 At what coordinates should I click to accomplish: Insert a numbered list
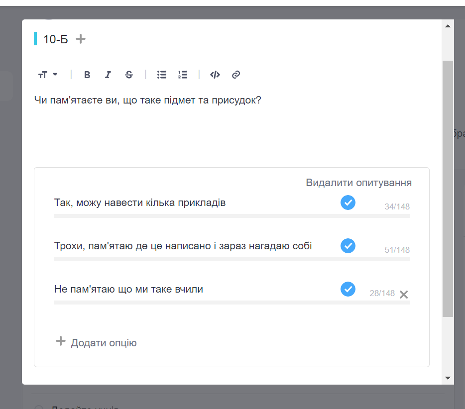point(183,75)
